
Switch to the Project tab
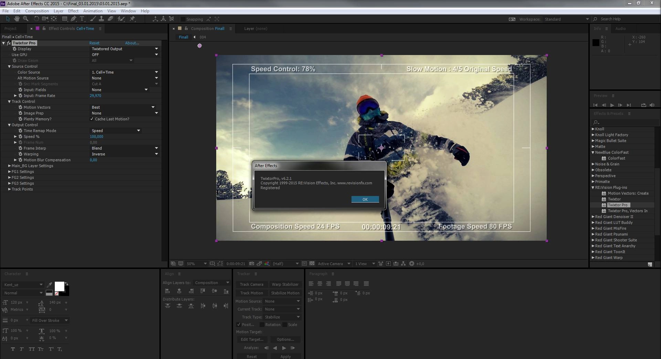(10, 29)
